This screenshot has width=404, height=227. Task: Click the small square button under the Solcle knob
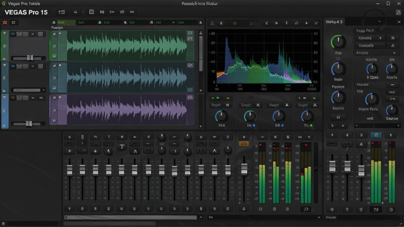pos(338,117)
